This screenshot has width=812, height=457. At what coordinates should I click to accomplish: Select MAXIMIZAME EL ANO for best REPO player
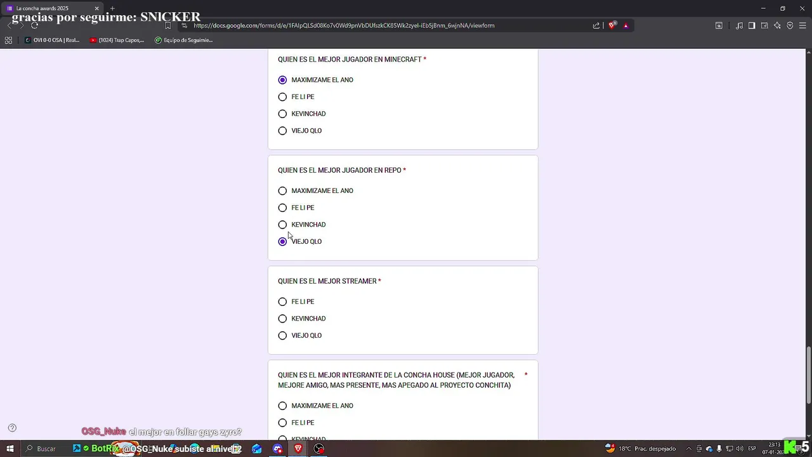tap(282, 191)
